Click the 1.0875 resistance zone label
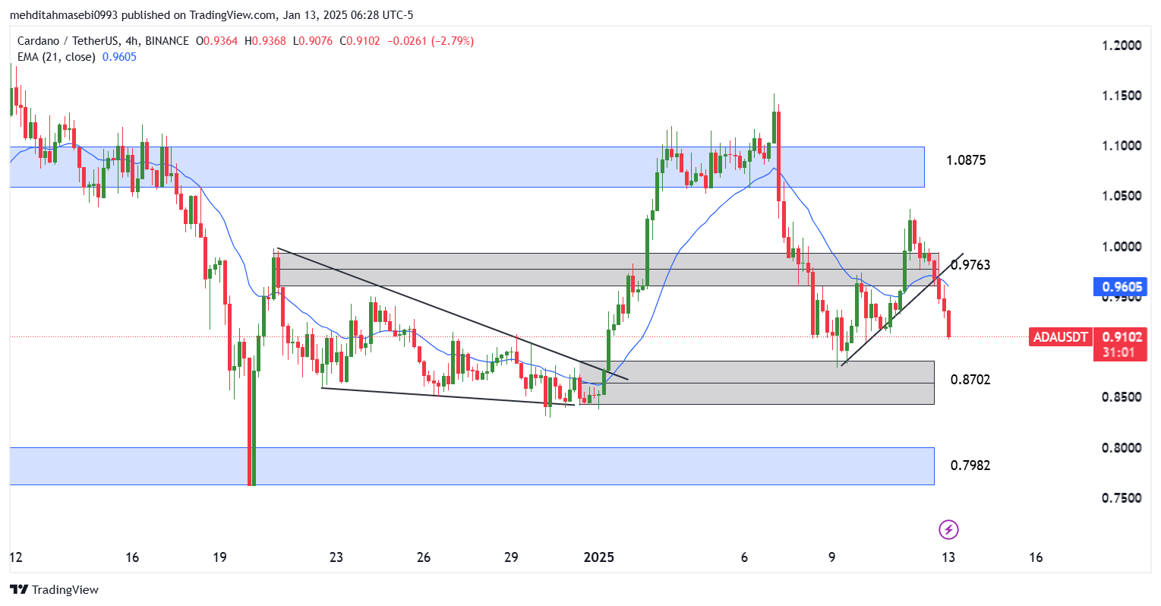 tap(966, 160)
